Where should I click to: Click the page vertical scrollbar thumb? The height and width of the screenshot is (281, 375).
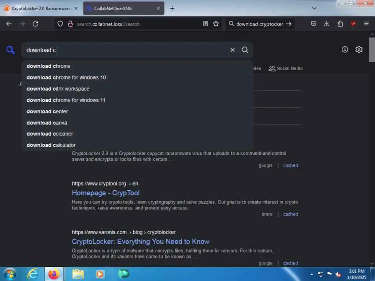coord(372,50)
